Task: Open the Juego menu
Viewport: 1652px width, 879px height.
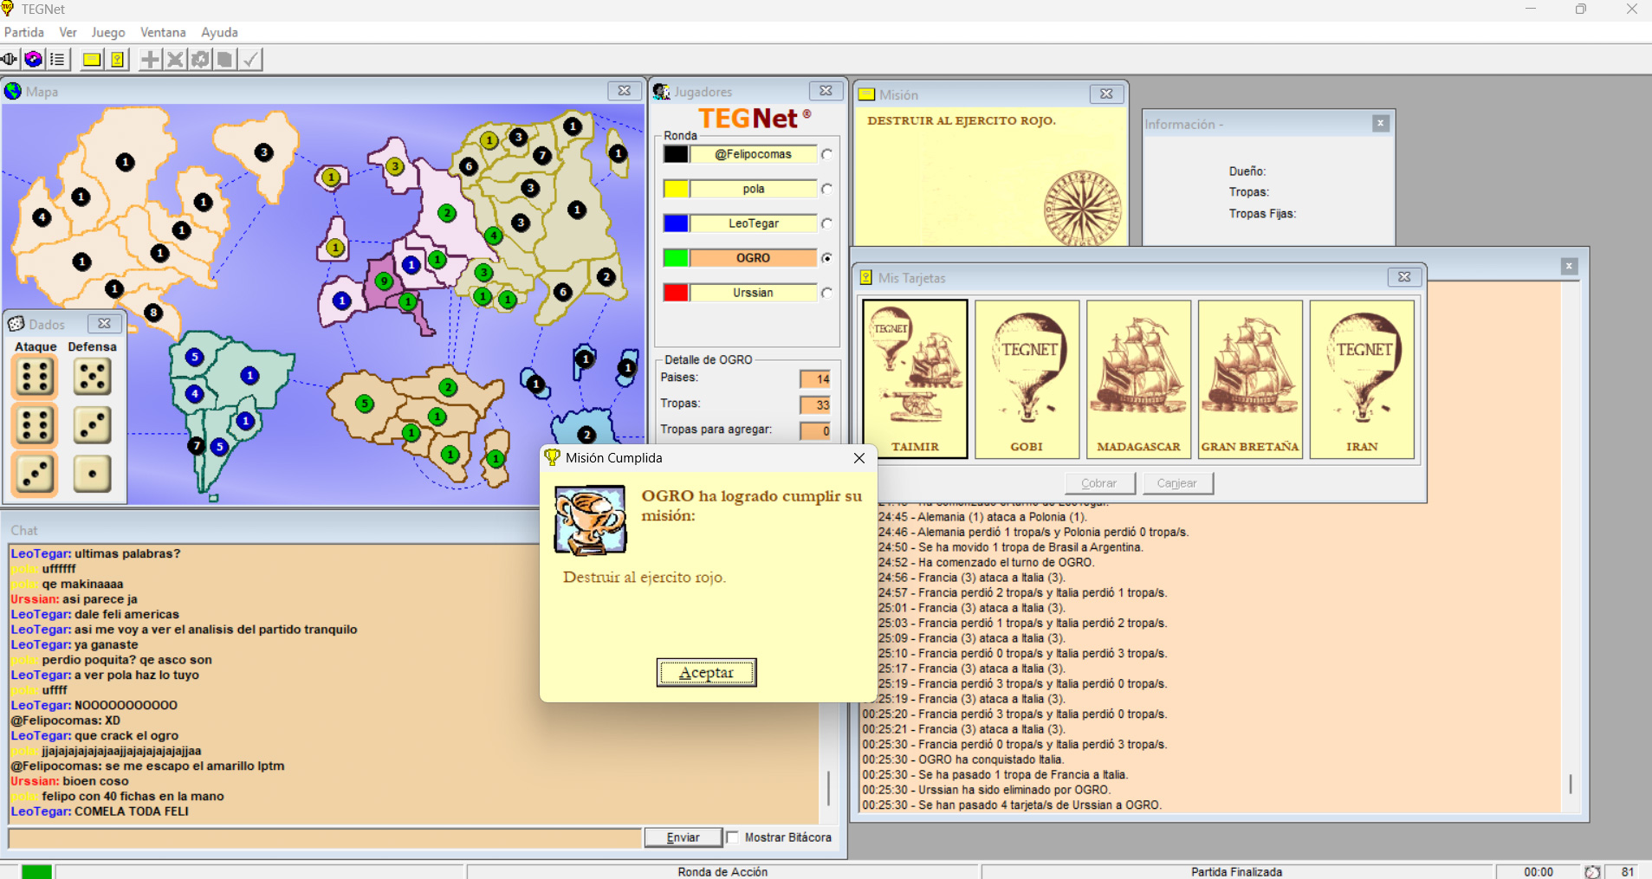Action: click(108, 32)
